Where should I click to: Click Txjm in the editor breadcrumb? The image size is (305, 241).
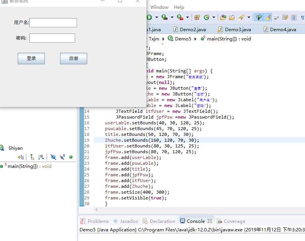[x=154, y=39]
